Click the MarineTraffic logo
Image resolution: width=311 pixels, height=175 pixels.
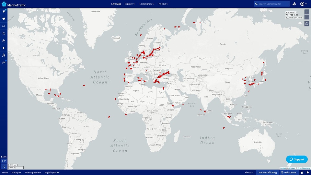click(14, 4)
